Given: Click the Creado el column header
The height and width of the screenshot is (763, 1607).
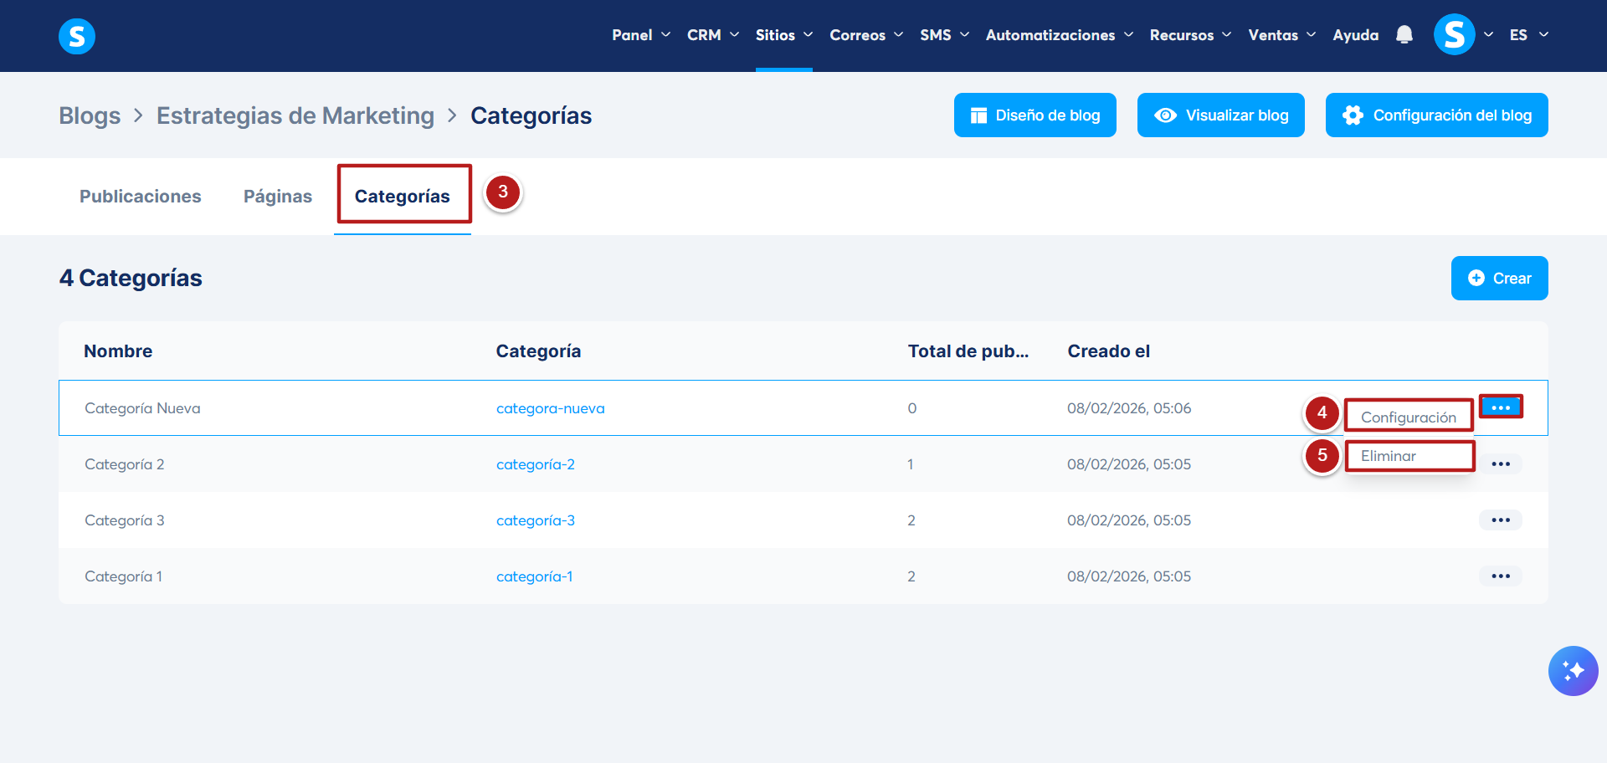Looking at the screenshot, I should coord(1109,351).
